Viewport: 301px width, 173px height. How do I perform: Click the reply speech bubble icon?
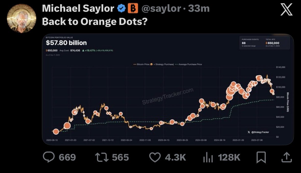click(49, 157)
